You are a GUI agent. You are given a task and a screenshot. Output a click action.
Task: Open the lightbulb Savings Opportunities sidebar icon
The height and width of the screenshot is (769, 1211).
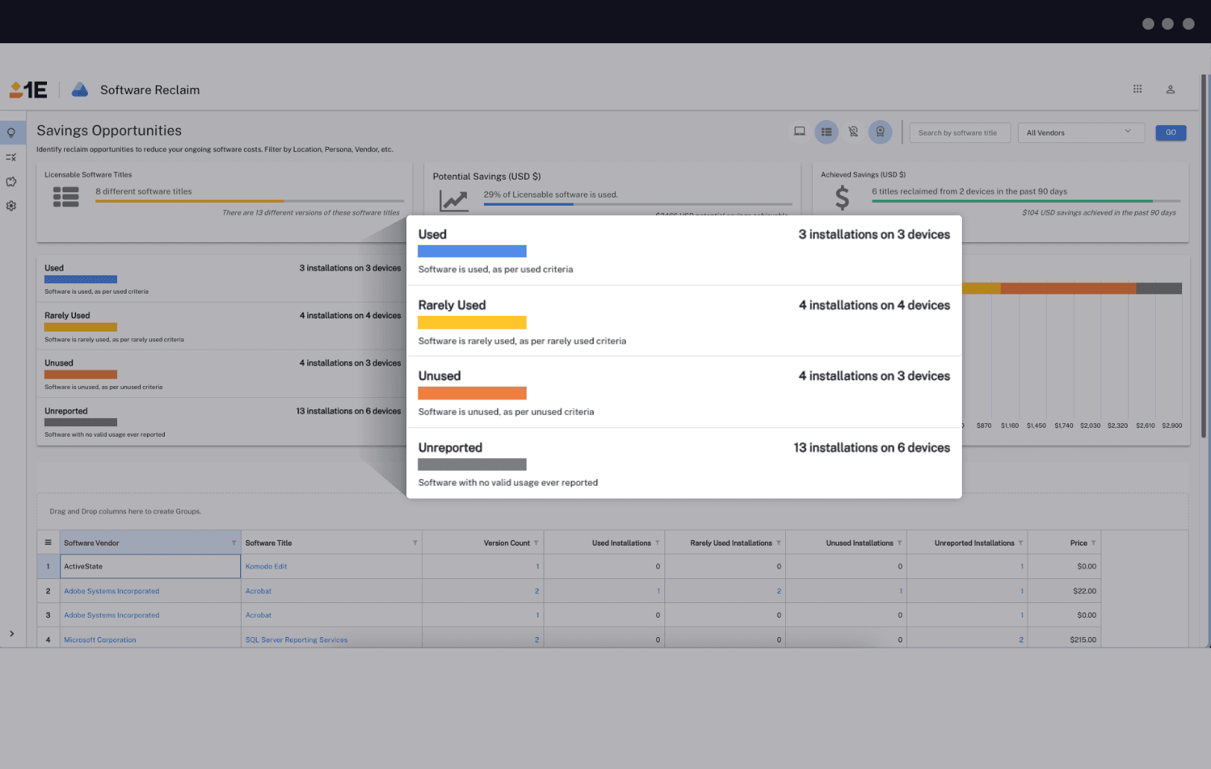pyautogui.click(x=11, y=133)
